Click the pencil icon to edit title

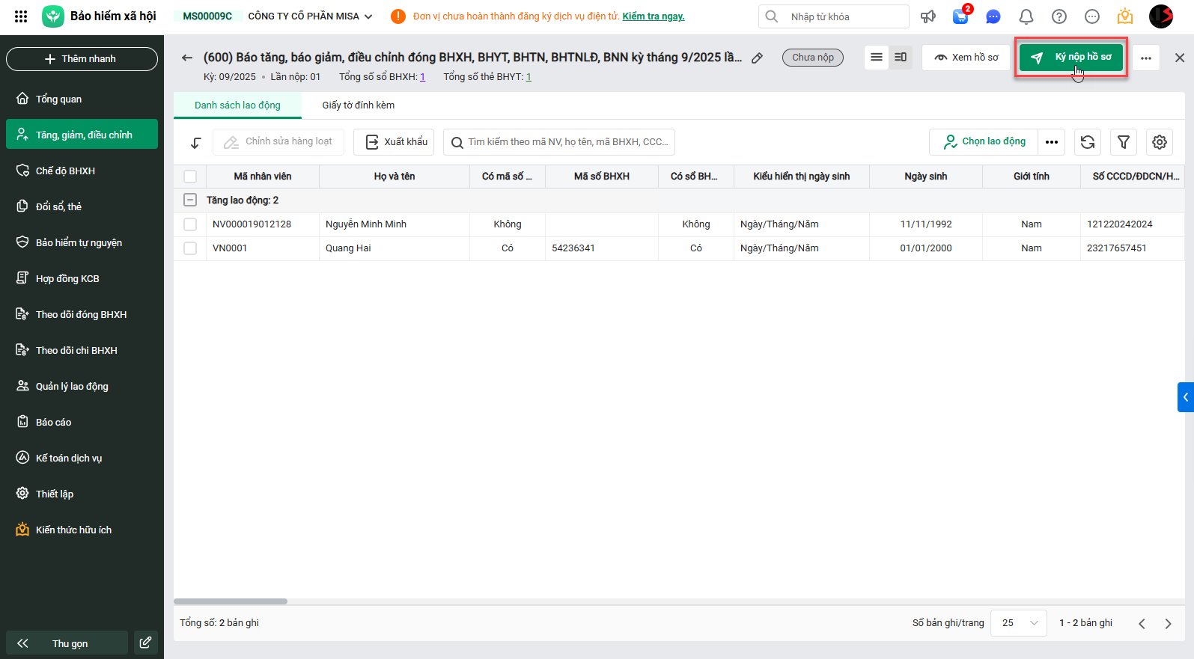(758, 58)
